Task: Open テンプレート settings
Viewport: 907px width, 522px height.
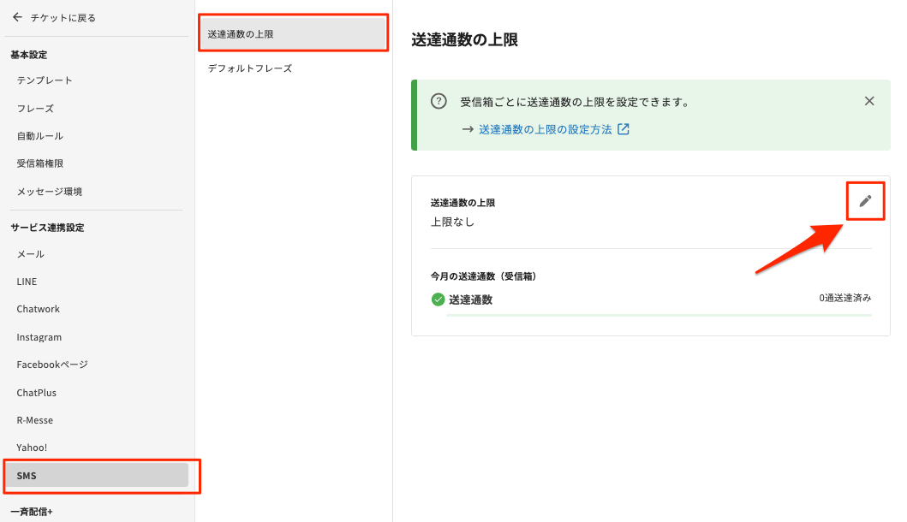Action: tap(45, 80)
